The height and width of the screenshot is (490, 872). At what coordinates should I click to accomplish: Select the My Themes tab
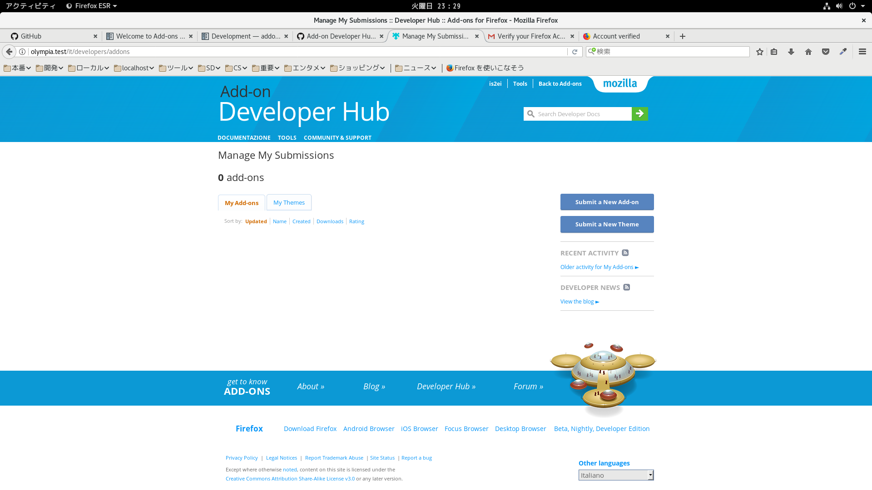289,202
